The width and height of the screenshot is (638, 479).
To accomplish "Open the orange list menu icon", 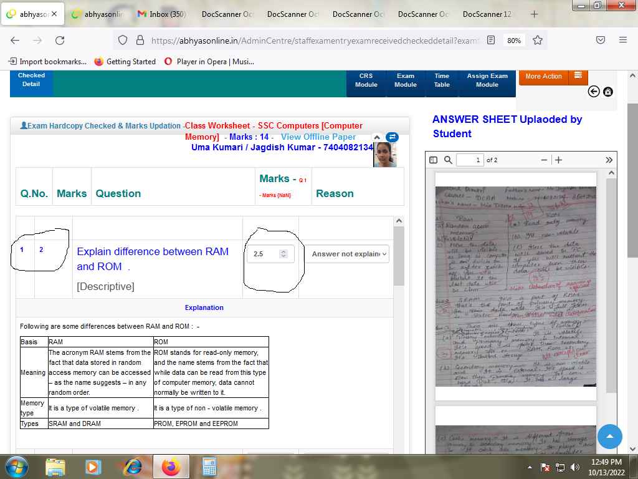I will tap(578, 76).
